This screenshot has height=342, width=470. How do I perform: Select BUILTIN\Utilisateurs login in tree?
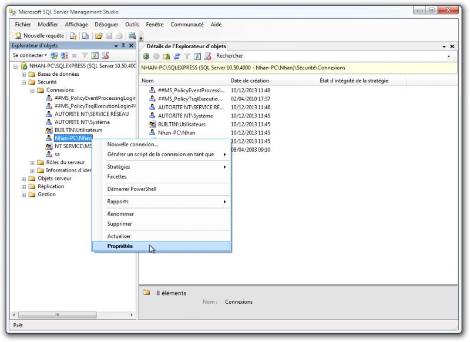(78, 130)
